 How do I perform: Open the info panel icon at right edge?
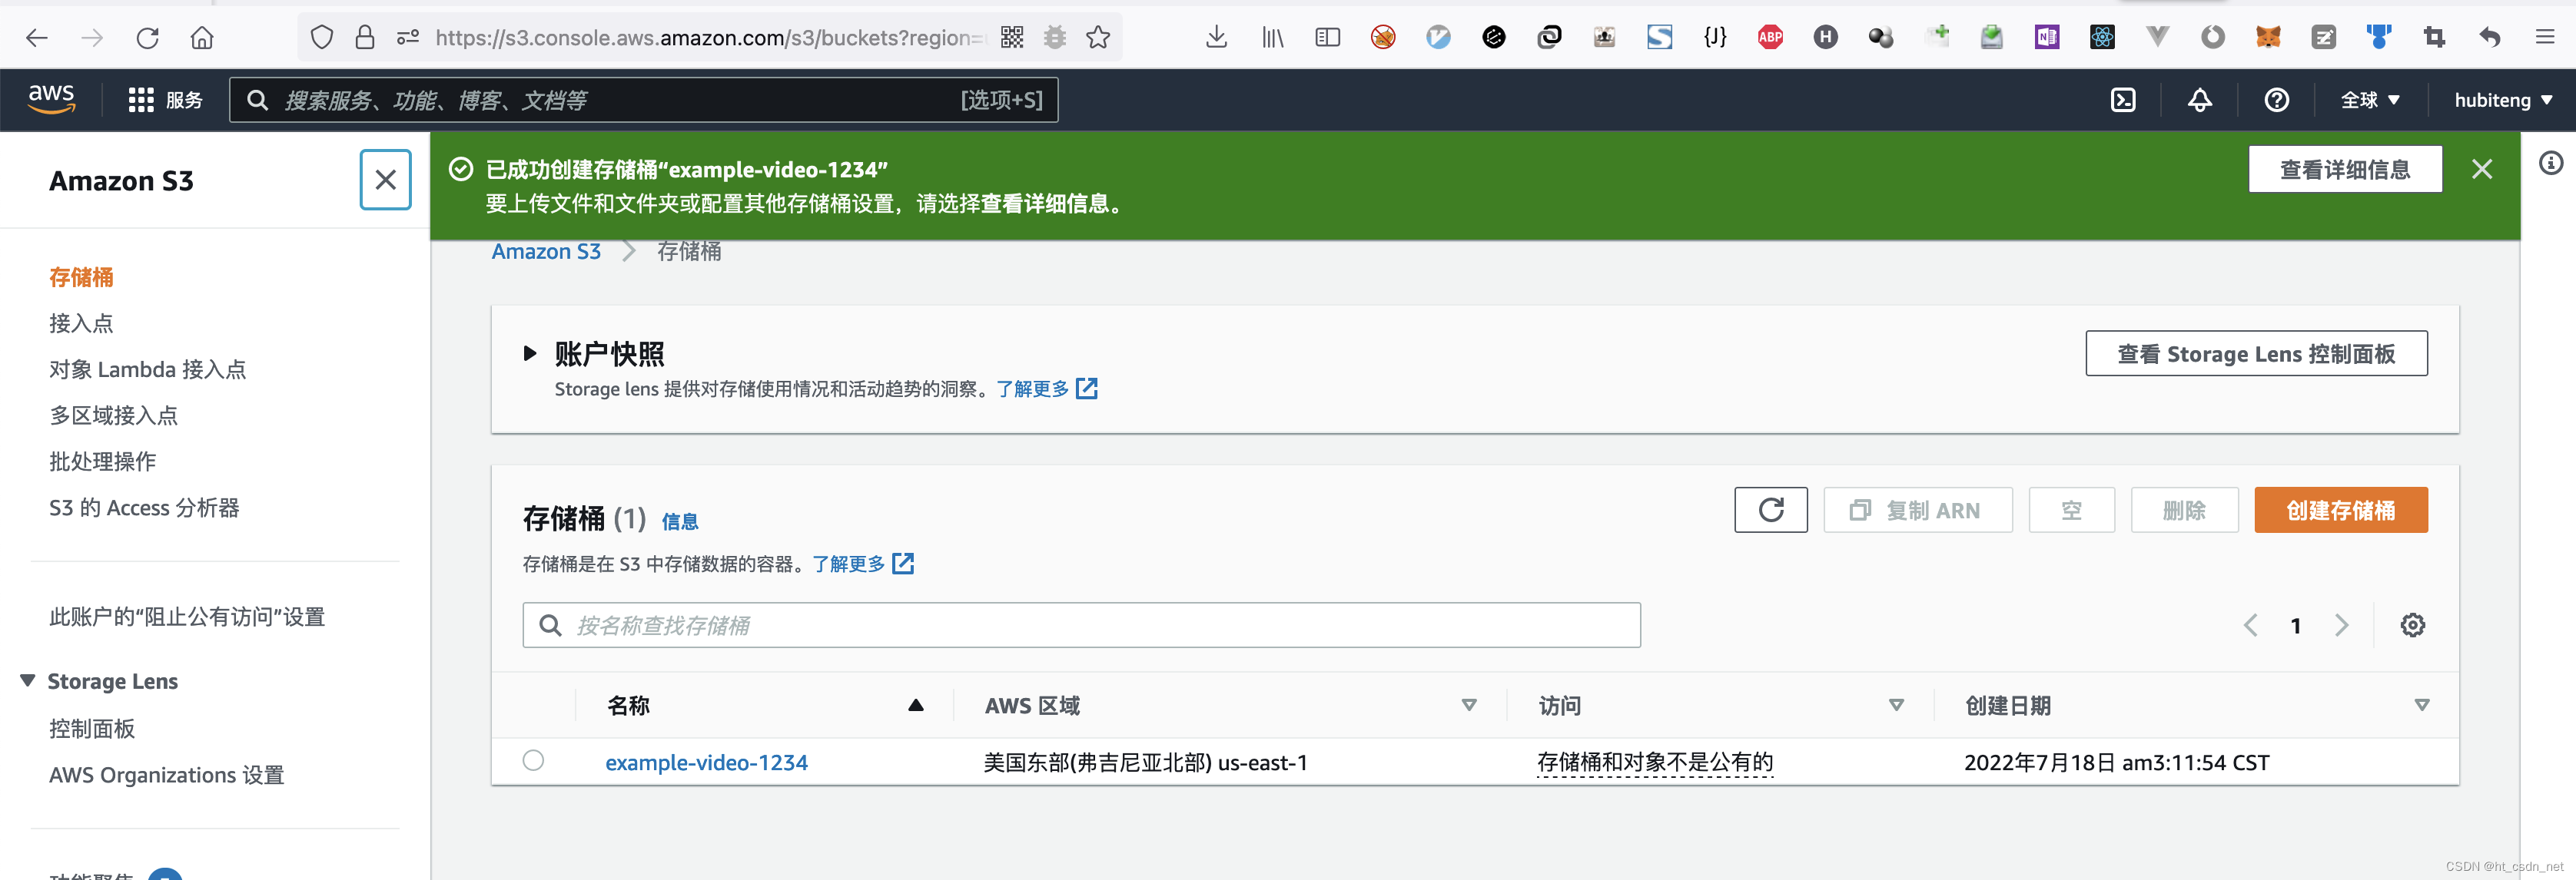(x=2551, y=163)
